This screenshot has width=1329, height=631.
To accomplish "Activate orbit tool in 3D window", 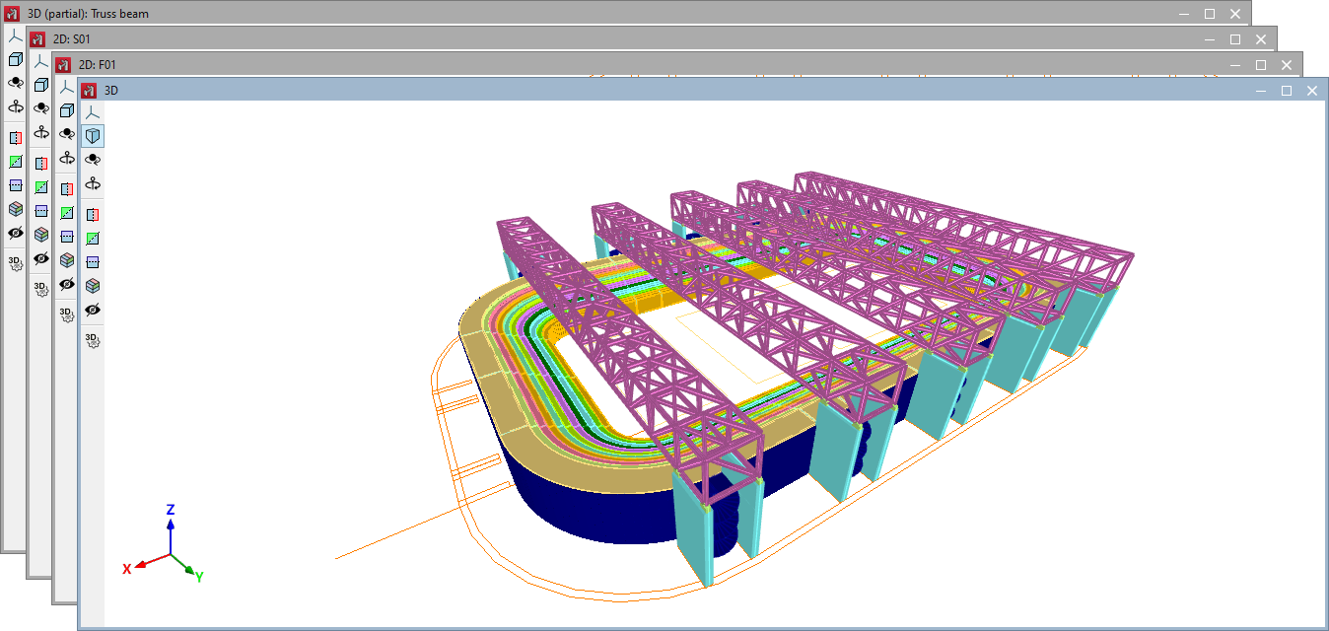I will 93,159.
